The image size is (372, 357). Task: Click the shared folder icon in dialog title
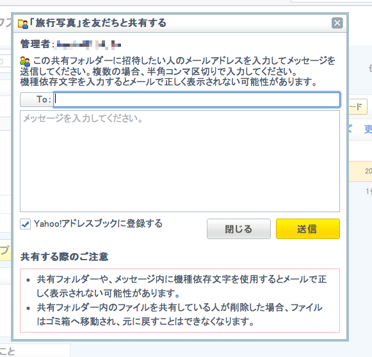pyautogui.click(x=23, y=24)
